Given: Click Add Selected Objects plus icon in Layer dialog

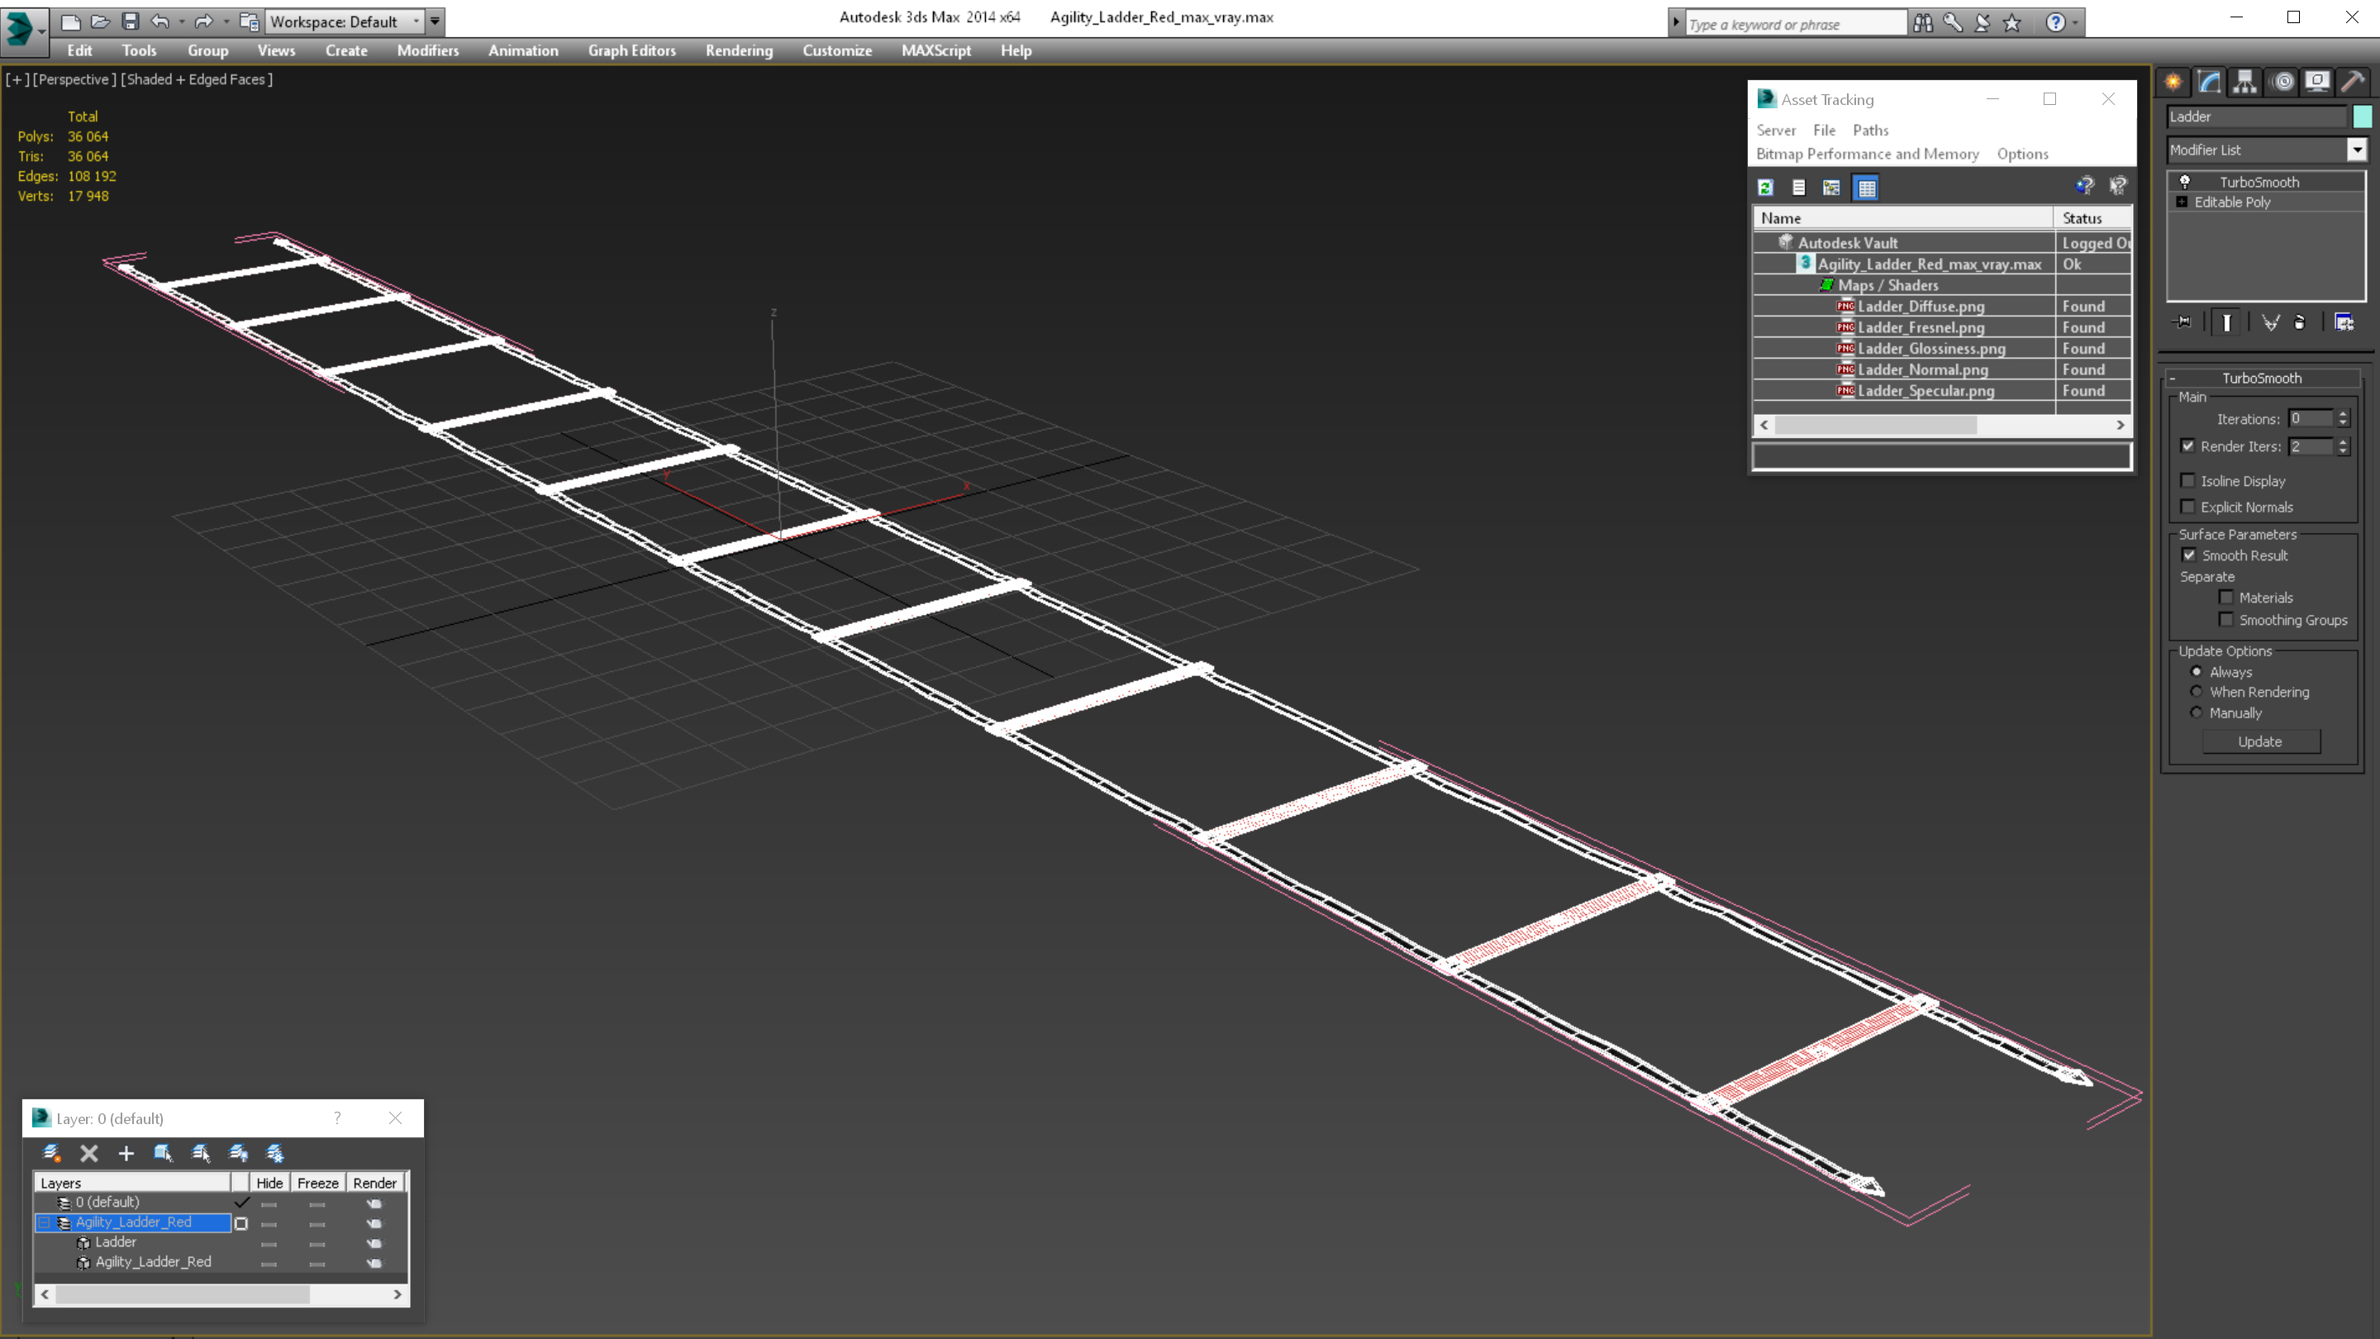Looking at the screenshot, I should (126, 1153).
